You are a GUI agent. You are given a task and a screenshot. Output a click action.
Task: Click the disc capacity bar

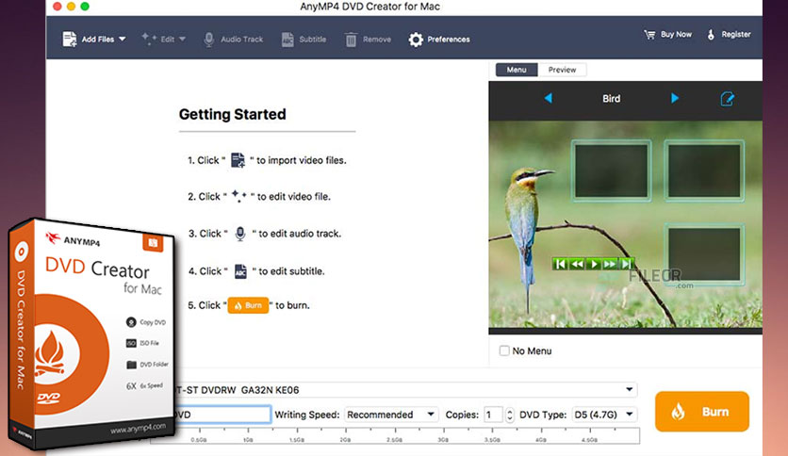(x=395, y=435)
